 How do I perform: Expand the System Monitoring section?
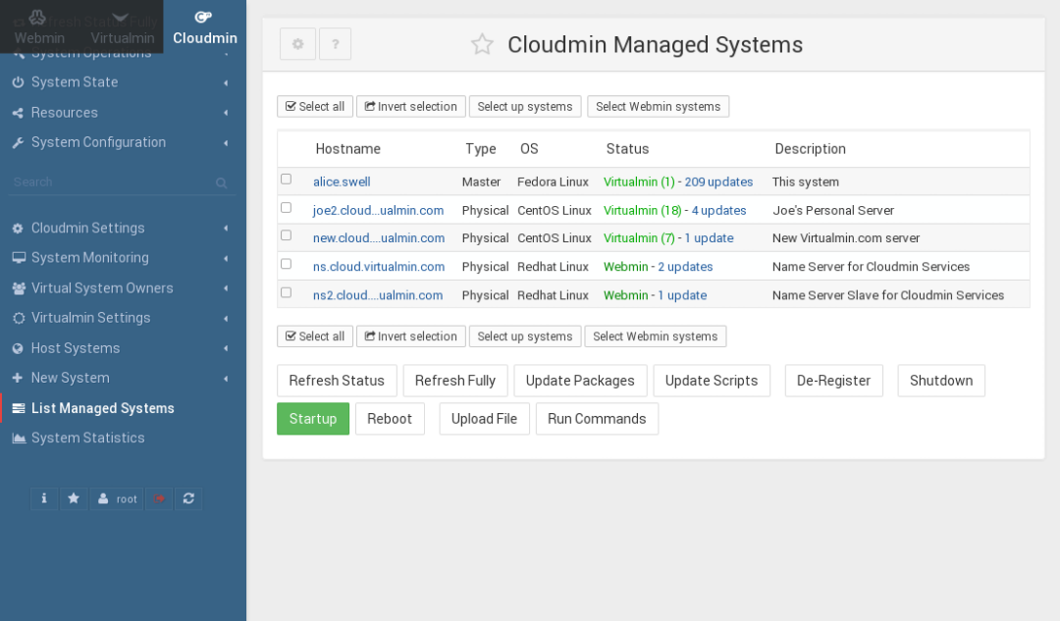[x=122, y=258]
